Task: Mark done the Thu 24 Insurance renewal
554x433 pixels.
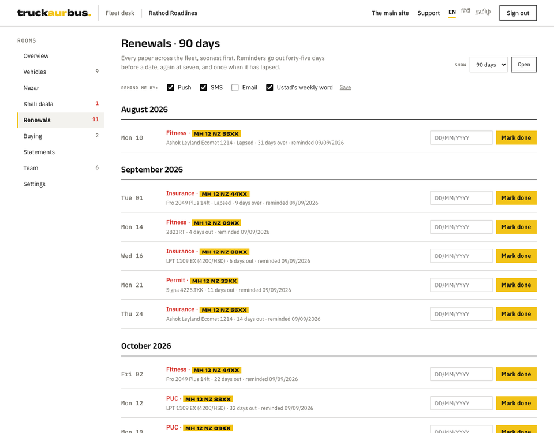Action: tap(516, 314)
